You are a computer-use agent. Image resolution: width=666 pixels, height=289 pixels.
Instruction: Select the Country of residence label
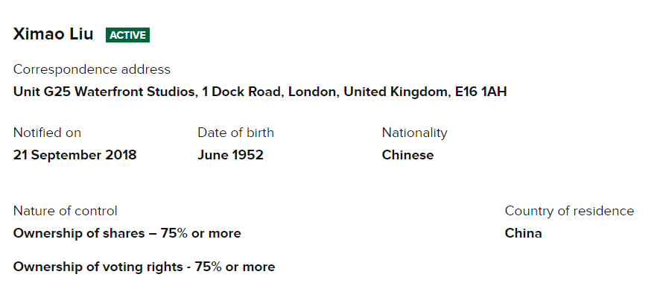tap(569, 211)
